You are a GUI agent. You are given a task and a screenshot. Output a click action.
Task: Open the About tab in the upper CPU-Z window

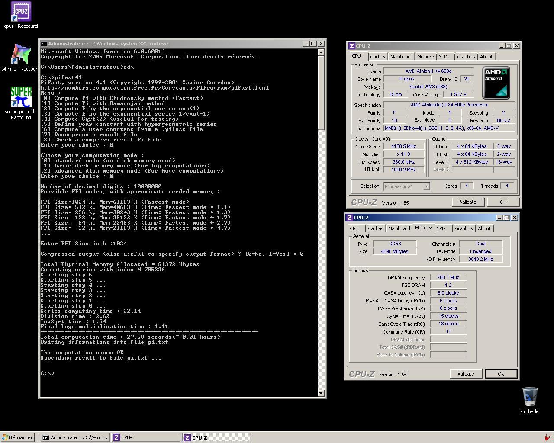point(486,57)
